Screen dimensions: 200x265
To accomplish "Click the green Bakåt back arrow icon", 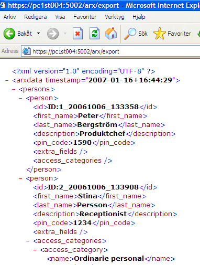I will coord(9,34).
